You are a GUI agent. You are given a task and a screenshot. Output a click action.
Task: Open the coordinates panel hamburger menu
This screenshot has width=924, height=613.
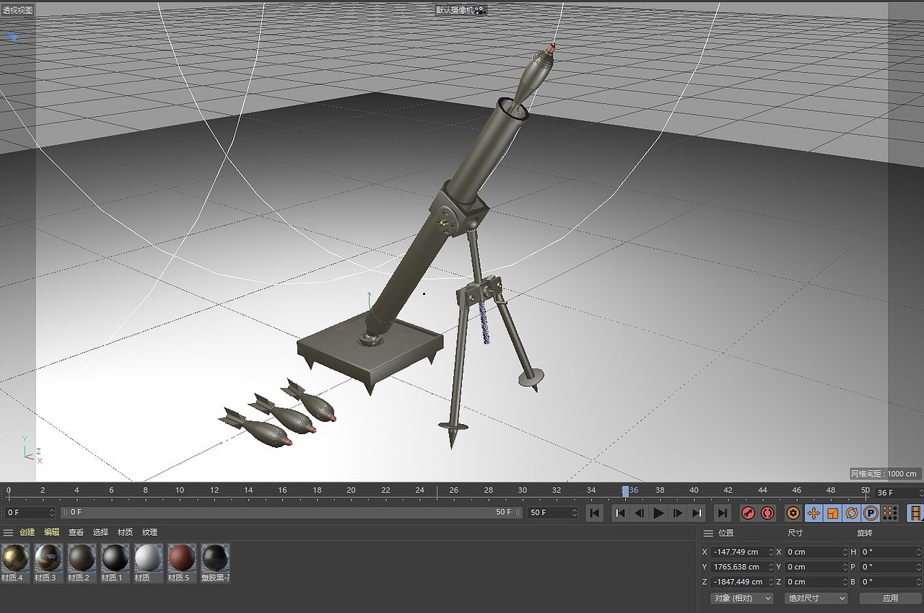(x=708, y=533)
